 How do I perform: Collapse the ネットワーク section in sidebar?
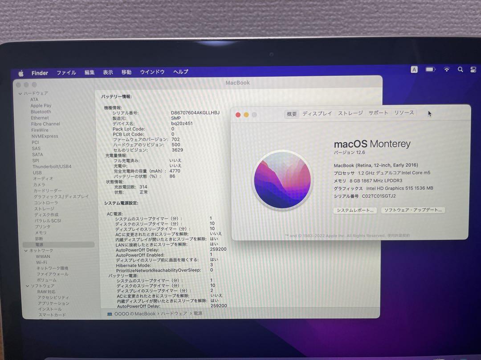click(26, 251)
